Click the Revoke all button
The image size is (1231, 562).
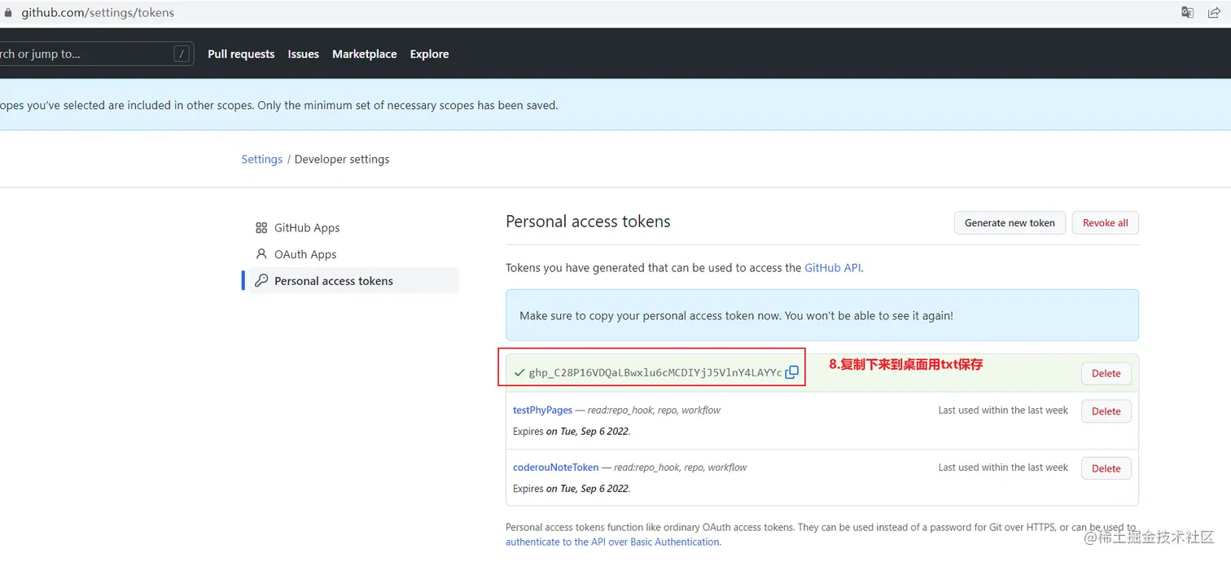tap(1105, 222)
